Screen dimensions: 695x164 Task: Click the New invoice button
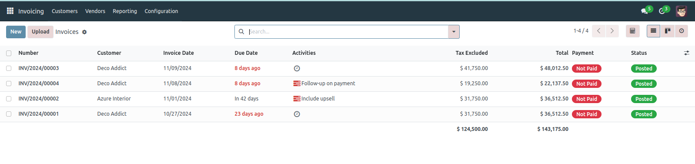click(16, 32)
